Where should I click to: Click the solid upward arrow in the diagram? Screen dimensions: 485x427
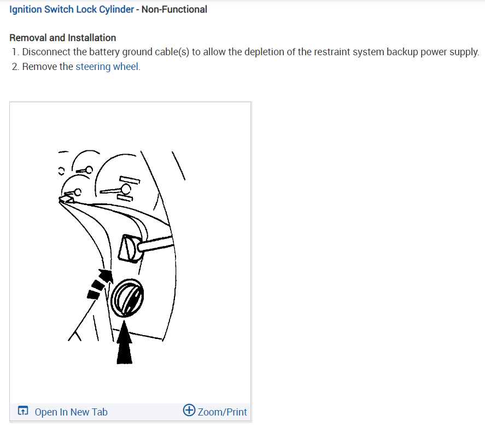click(x=124, y=342)
